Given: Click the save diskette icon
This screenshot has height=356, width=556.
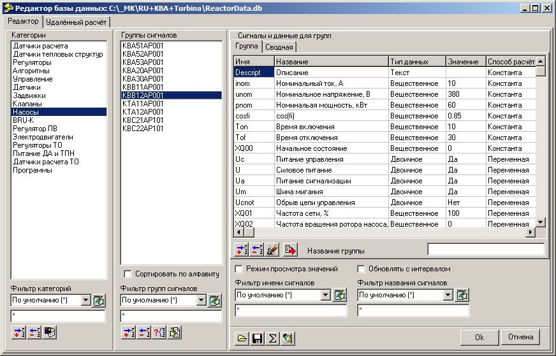Looking at the screenshot, I should (257, 338).
